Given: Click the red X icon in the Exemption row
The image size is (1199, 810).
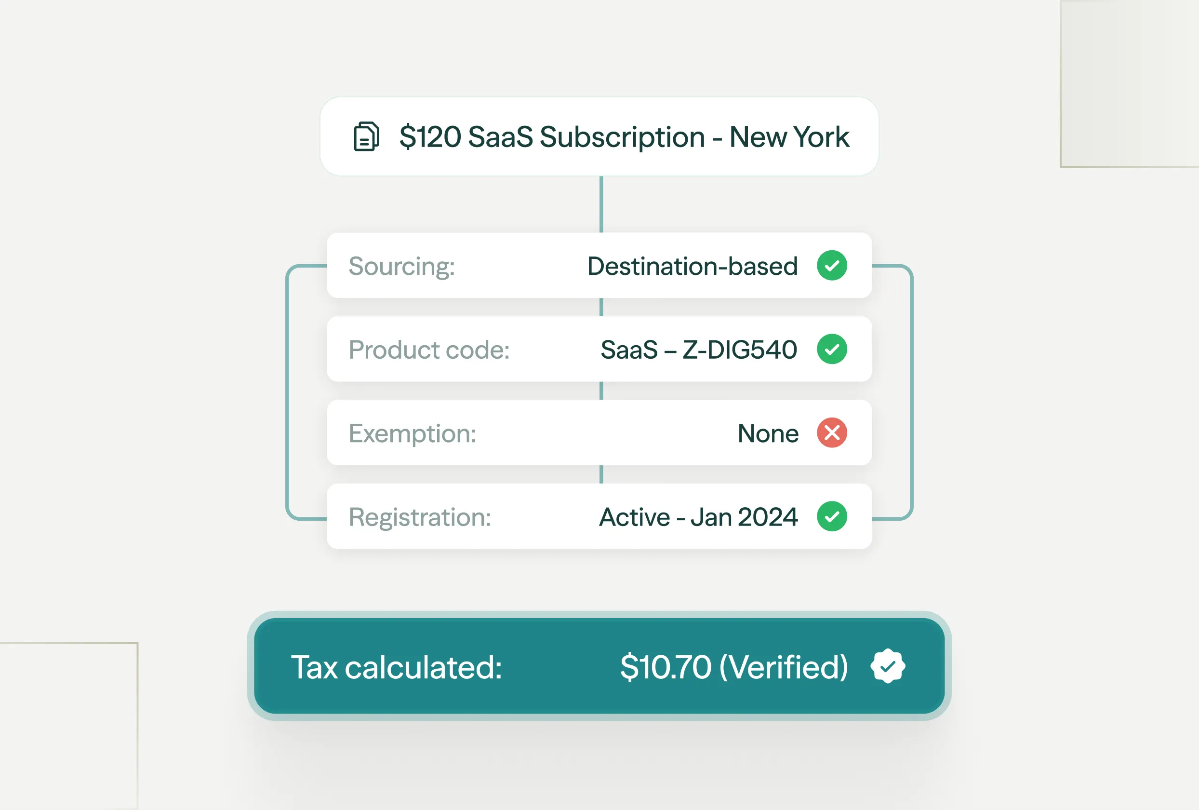Looking at the screenshot, I should click(x=832, y=432).
